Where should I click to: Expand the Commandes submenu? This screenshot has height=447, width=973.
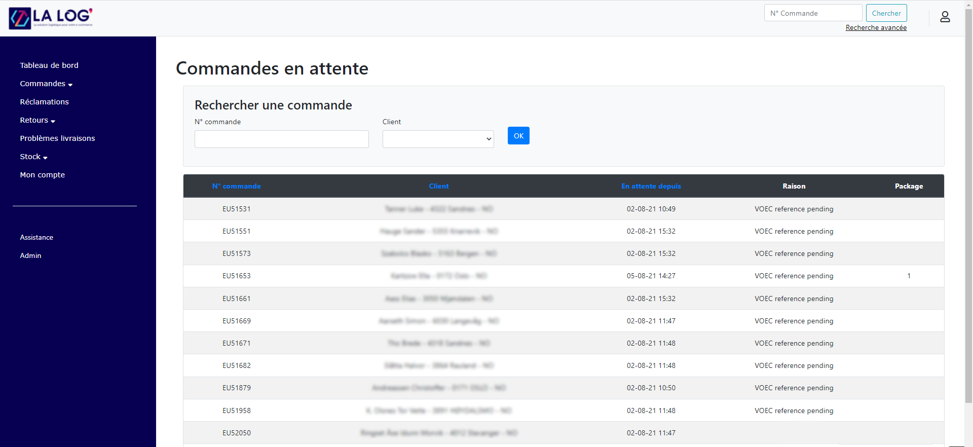click(x=46, y=84)
